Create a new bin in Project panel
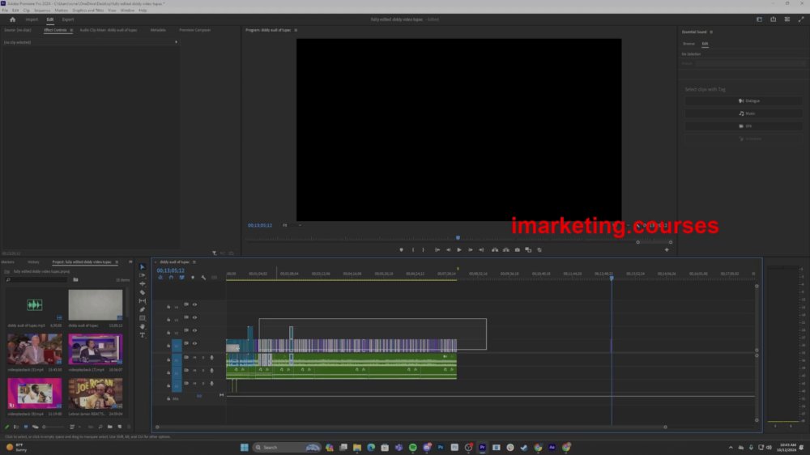 pos(110,427)
